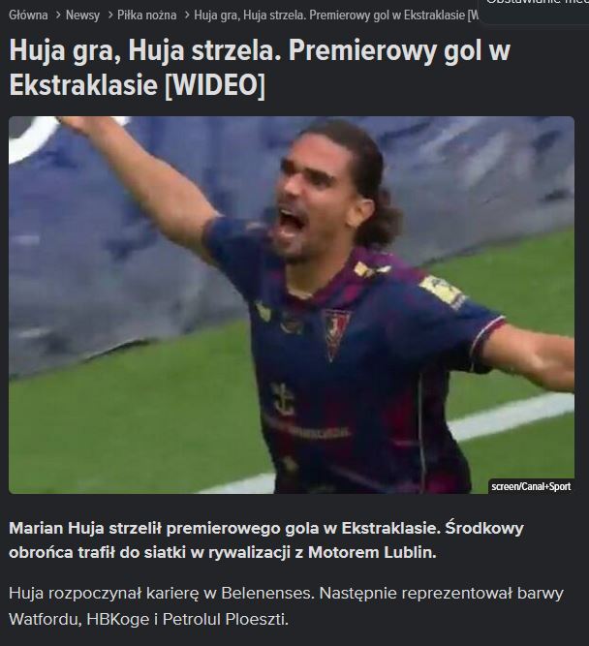The image size is (589, 646).
Task: Click the chevron between Newsy and Piłka nożna
Action: tap(110, 15)
